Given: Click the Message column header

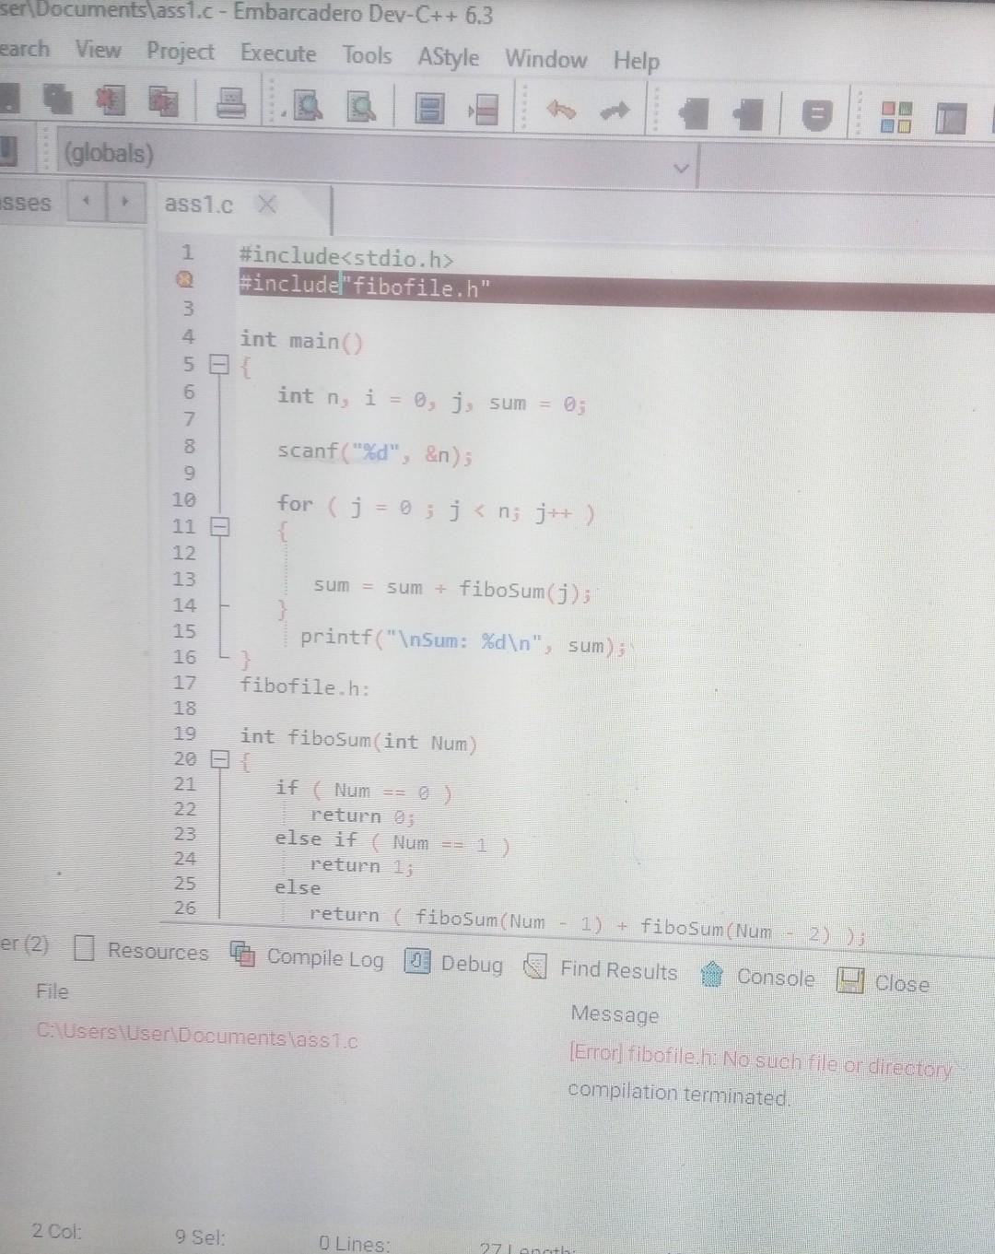Looking at the screenshot, I should pos(615,1014).
